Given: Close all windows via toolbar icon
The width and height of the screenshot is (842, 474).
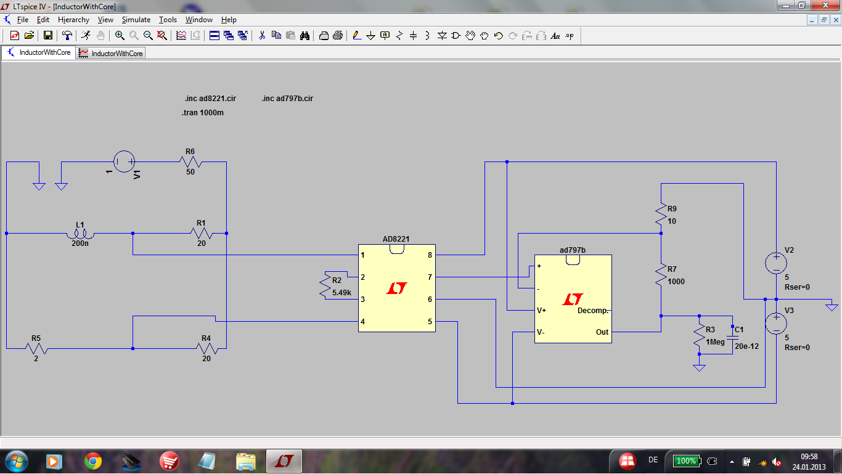Looking at the screenshot, I should click(x=243, y=36).
